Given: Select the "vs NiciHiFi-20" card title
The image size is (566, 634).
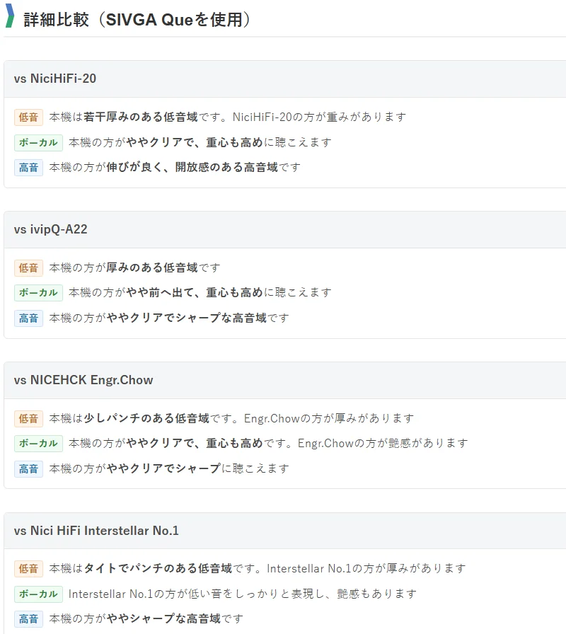Looking at the screenshot, I should pyautogui.click(x=55, y=79).
